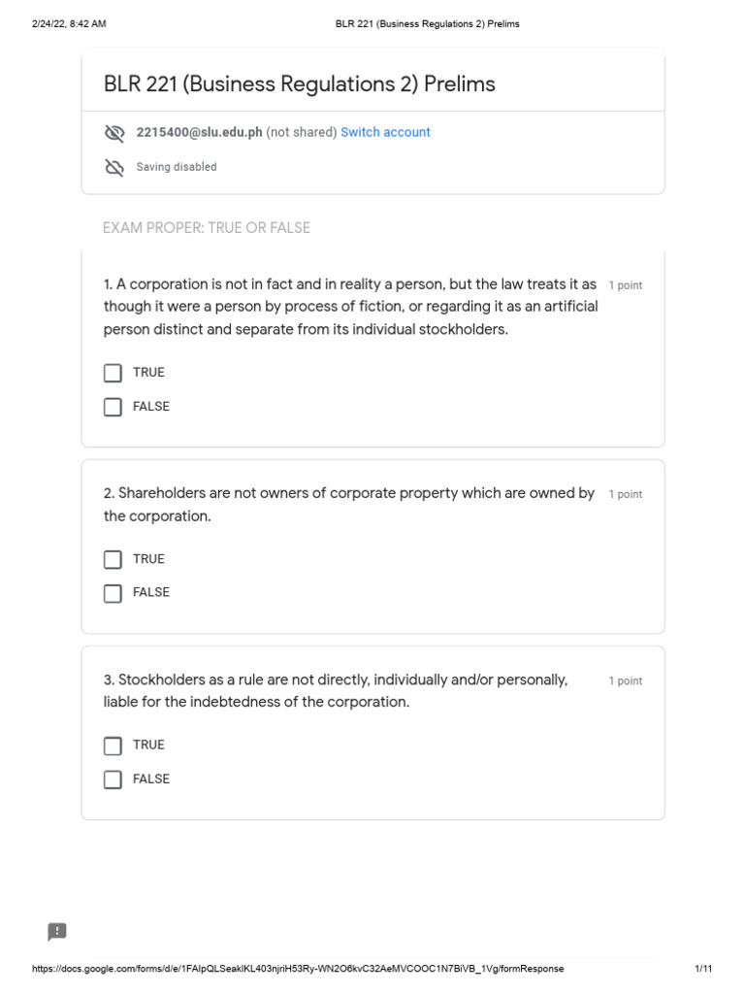Click the question 1 text about corporation
Viewport: 745px width, 994px height.
point(350,307)
